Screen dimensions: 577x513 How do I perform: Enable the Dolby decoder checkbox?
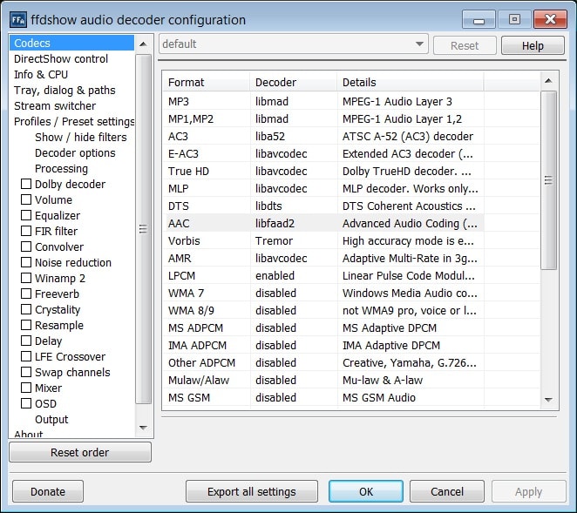pyautogui.click(x=26, y=185)
